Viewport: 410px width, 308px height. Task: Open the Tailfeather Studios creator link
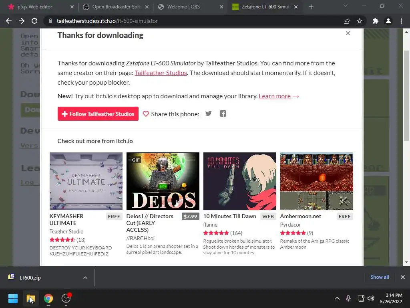pyautogui.click(x=161, y=73)
